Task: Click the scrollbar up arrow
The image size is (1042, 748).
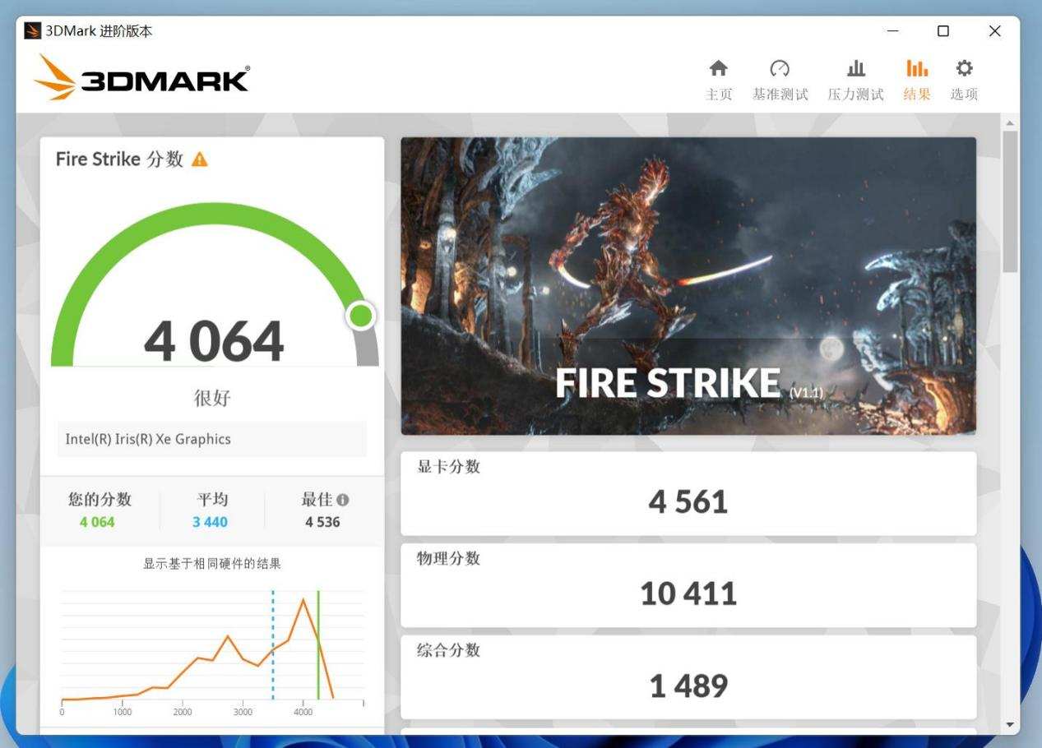Action: pos(1010,123)
